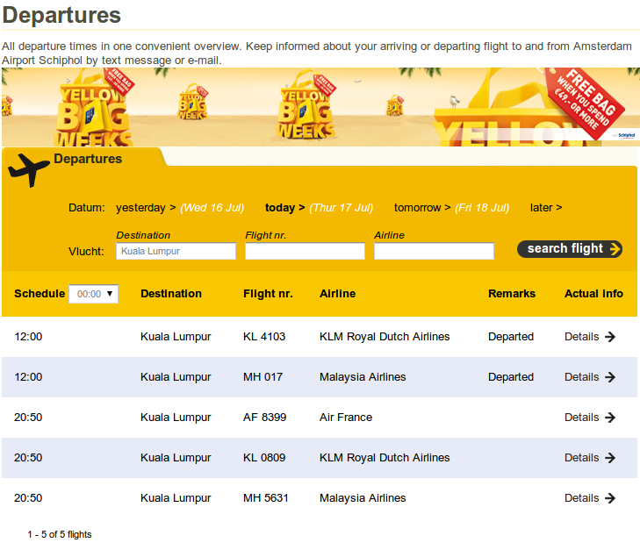Click the (Thur 17 Jul) date text
640x550 pixels.
pos(342,208)
